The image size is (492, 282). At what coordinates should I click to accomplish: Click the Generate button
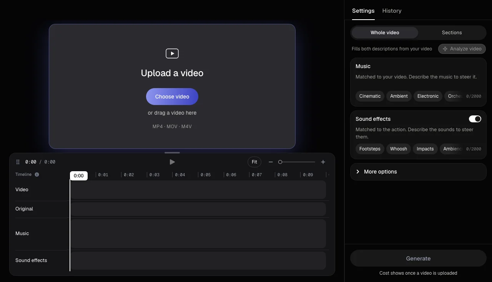(418, 259)
